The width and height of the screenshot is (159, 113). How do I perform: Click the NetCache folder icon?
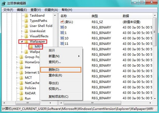click(x=21, y=83)
